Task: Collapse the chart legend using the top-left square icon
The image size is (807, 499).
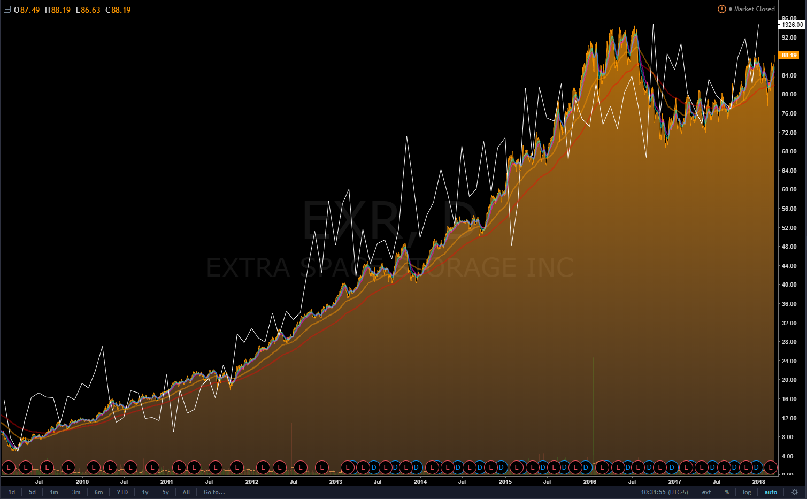Action: (x=7, y=10)
